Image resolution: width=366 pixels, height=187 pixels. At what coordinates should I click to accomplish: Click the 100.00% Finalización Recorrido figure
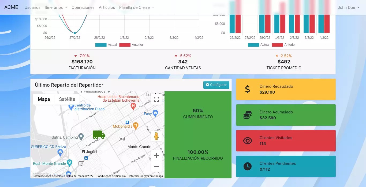click(x=198, y=152)
